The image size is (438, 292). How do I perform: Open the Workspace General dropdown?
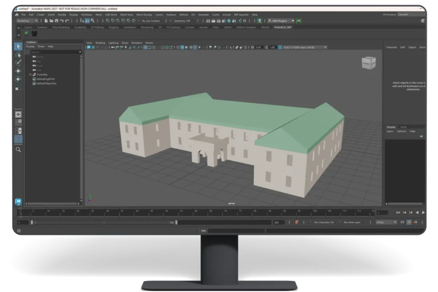pos(411,15)
